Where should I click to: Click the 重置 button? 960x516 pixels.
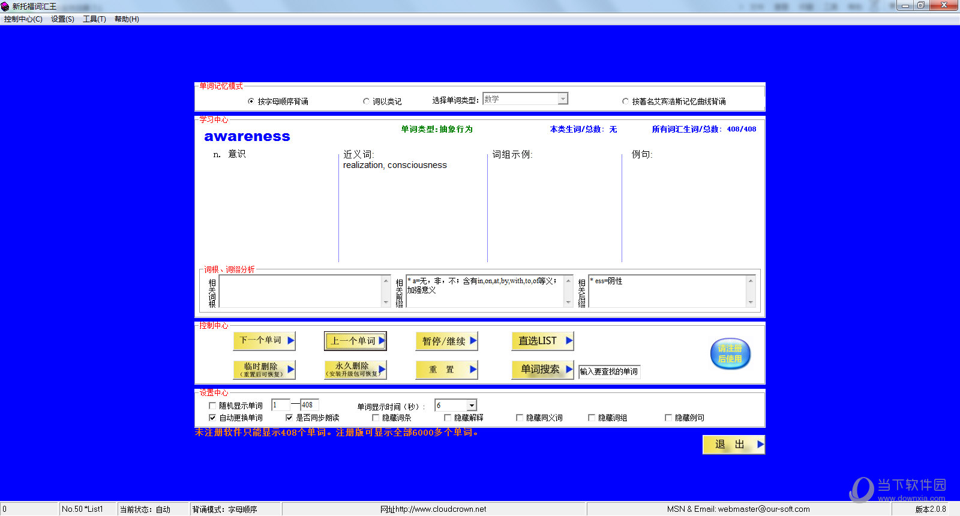point(446,370)
